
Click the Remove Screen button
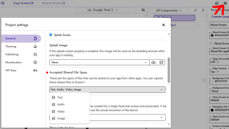(53, 3)
